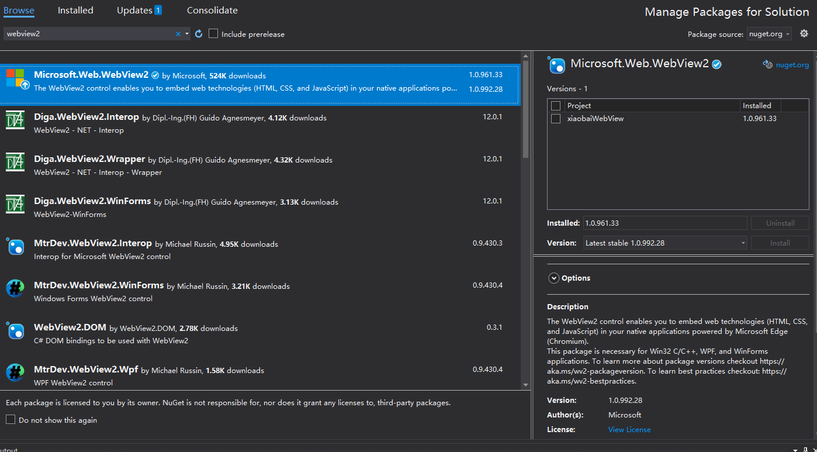Click the refresh search results icon
This screenshot has width=817, height=452.
[199, 34]
